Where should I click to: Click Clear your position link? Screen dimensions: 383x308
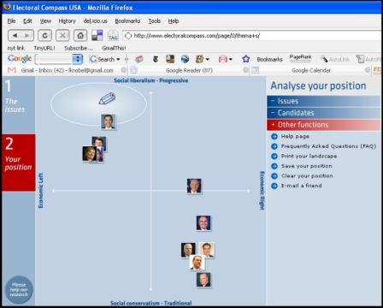click(x=307, y=176)
